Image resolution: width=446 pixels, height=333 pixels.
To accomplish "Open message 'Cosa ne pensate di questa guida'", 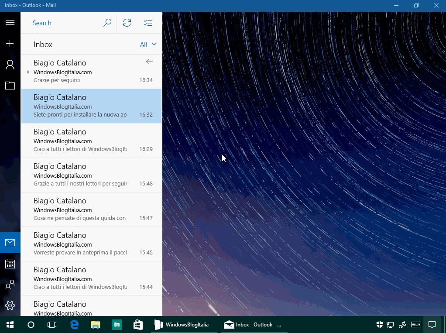I will 92,209.
